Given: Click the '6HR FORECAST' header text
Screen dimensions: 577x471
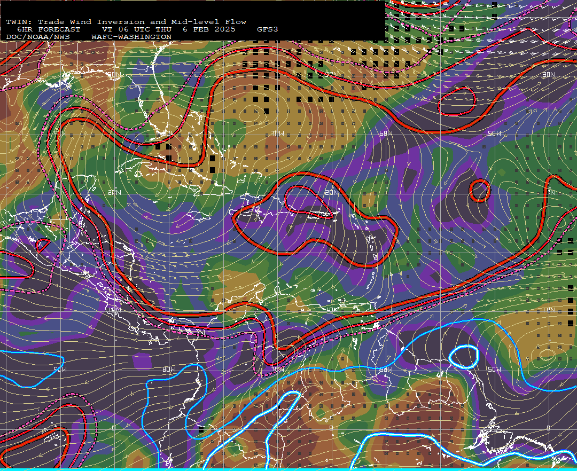Looking at the screenshot, I should [x=49, y=29].
